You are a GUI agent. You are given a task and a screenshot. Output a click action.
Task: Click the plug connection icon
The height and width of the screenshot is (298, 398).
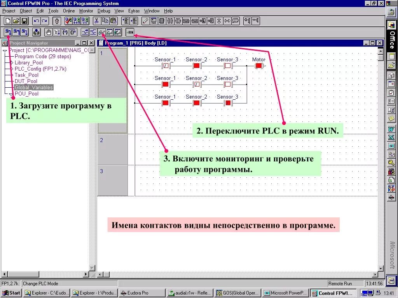[57, 21]
